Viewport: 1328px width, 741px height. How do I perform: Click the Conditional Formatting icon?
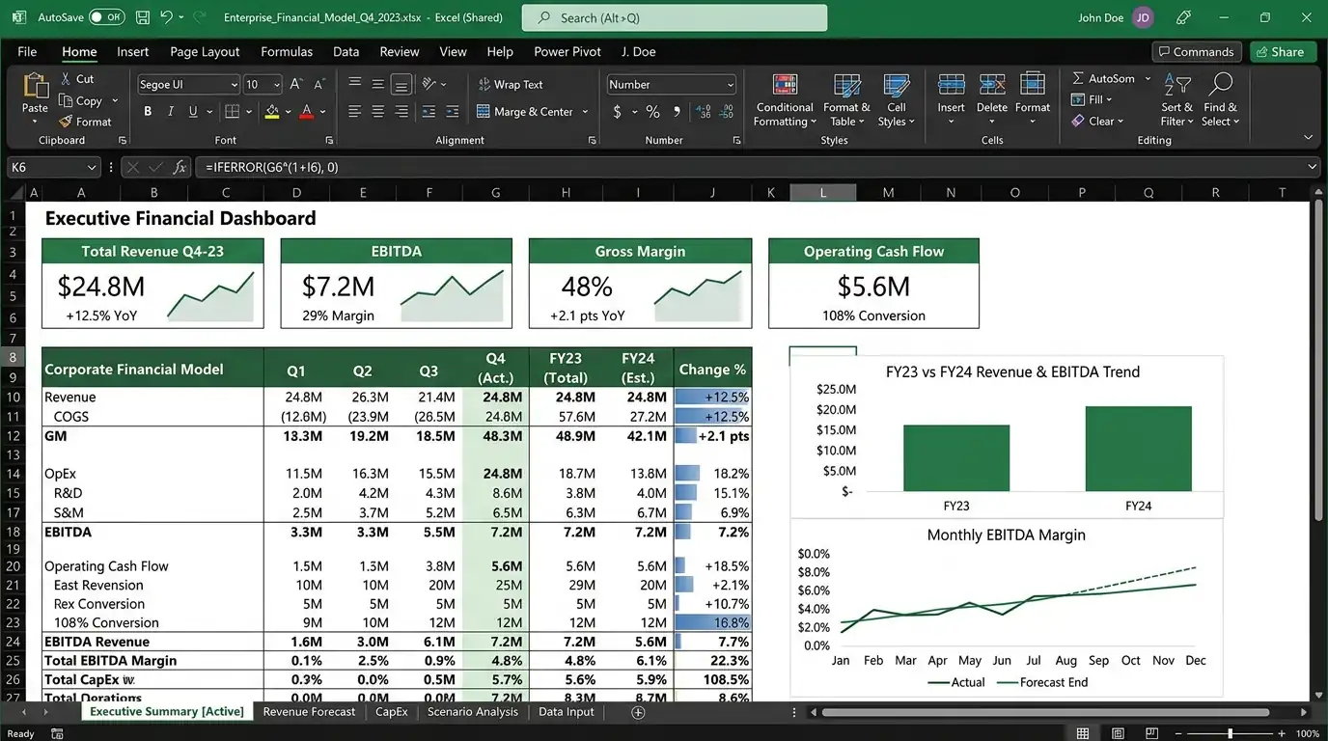pos(785,86)
